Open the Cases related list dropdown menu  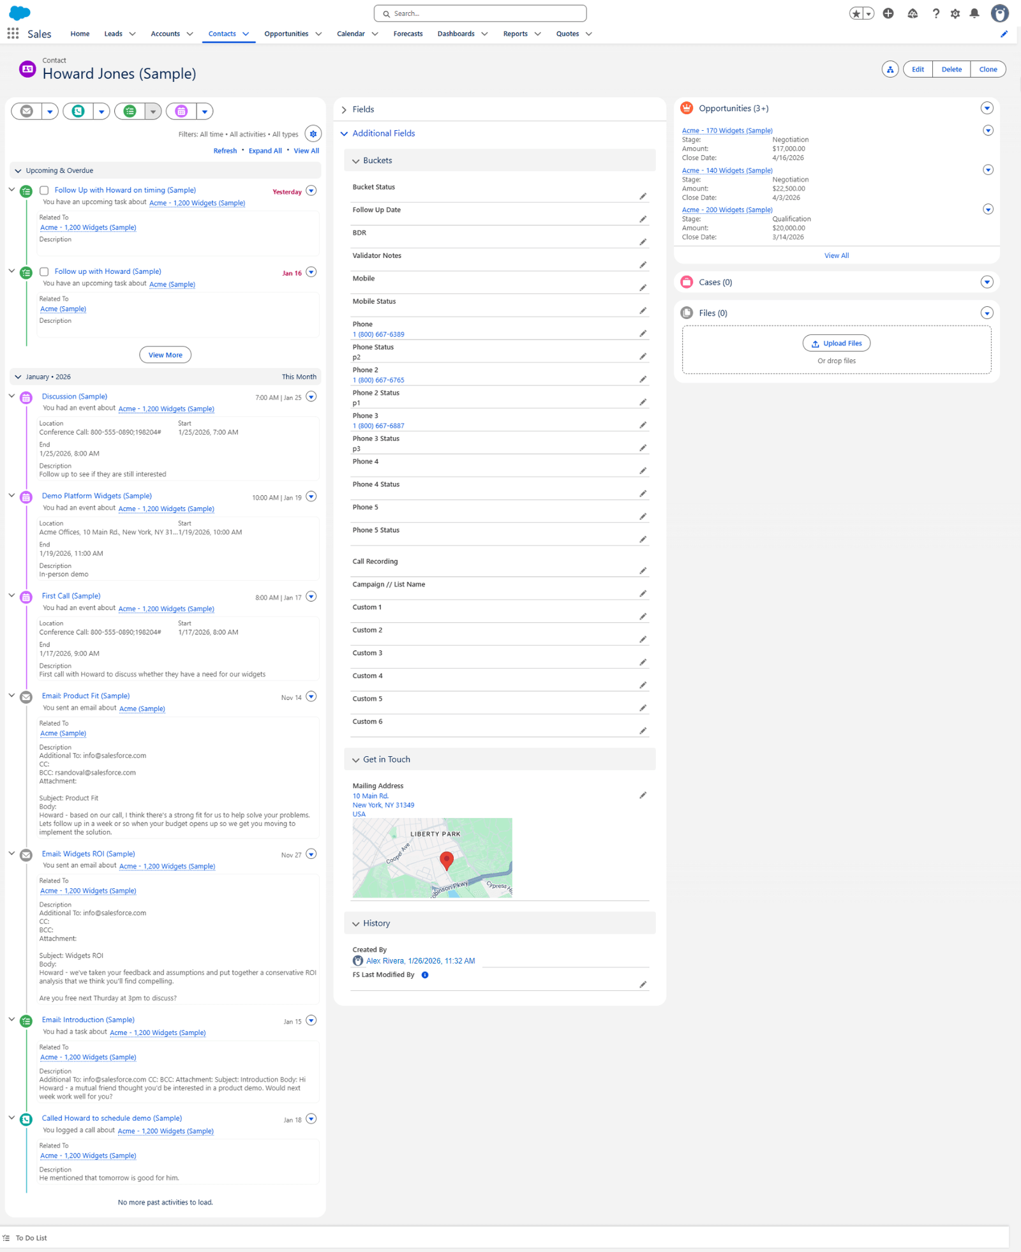click(x=987, y=282)
